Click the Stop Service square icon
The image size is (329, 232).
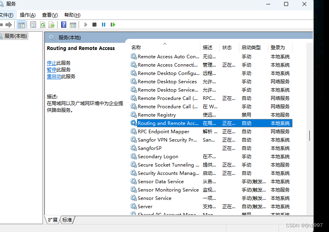tap(94, 25)
